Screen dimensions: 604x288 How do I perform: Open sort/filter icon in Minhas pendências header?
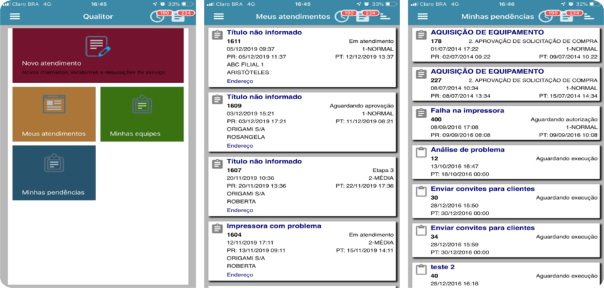[x=589, y=16]
